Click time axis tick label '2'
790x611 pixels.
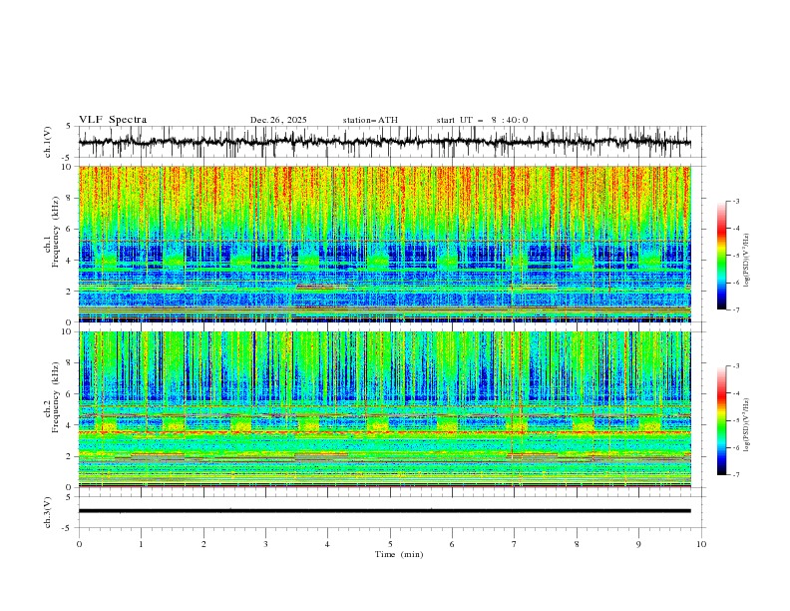pos(203,544)
